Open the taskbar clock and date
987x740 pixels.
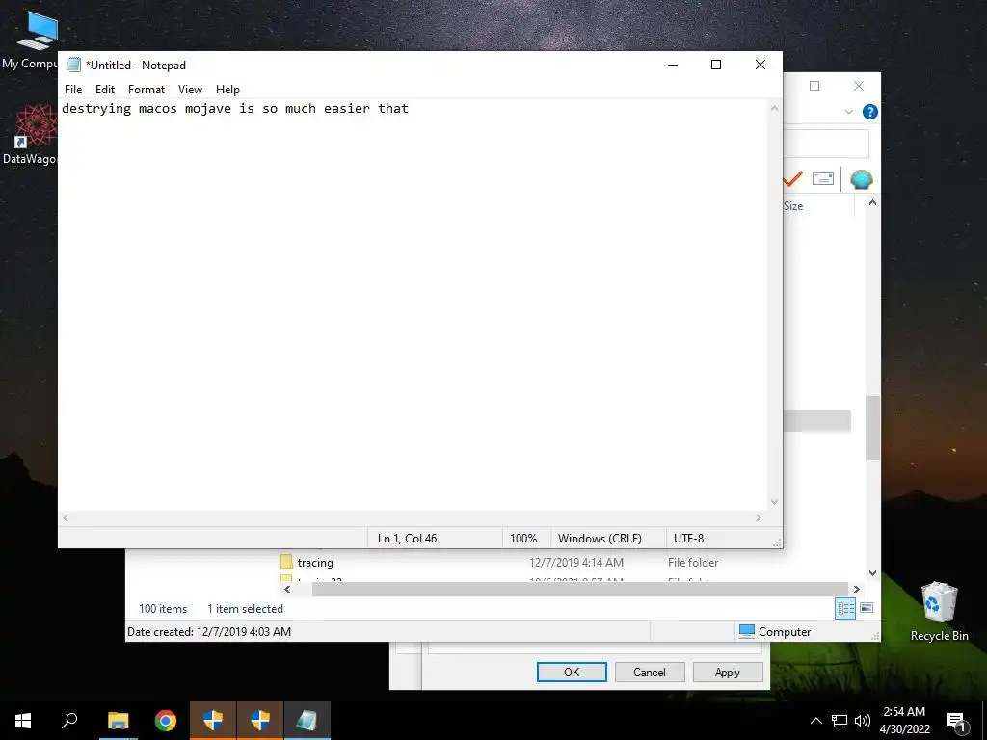904,721
